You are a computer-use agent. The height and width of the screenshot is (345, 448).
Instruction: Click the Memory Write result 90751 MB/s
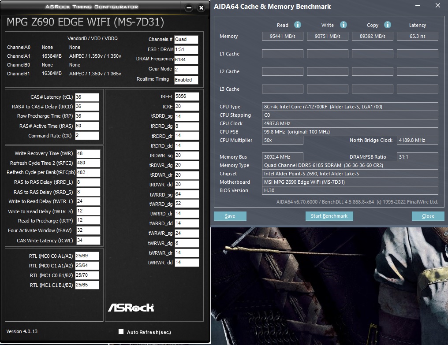pos(328,36)
